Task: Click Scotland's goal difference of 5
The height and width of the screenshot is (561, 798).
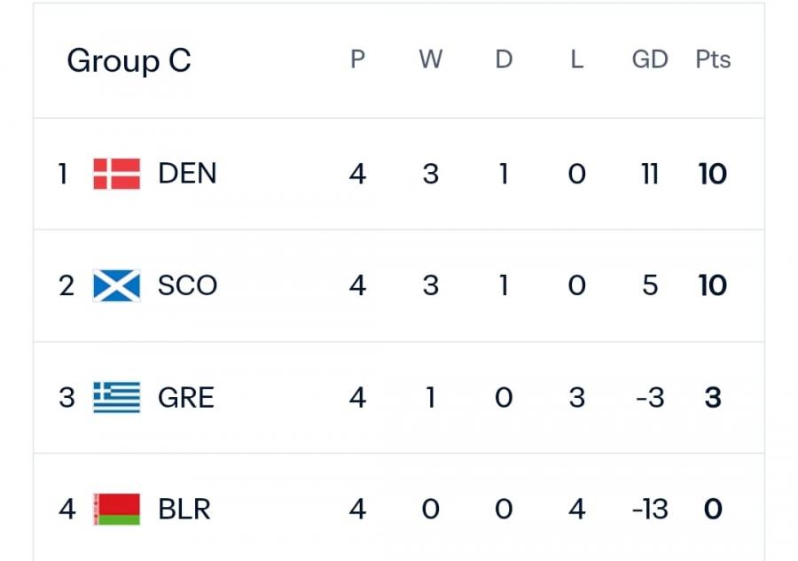Action: [x=650, y=285]
